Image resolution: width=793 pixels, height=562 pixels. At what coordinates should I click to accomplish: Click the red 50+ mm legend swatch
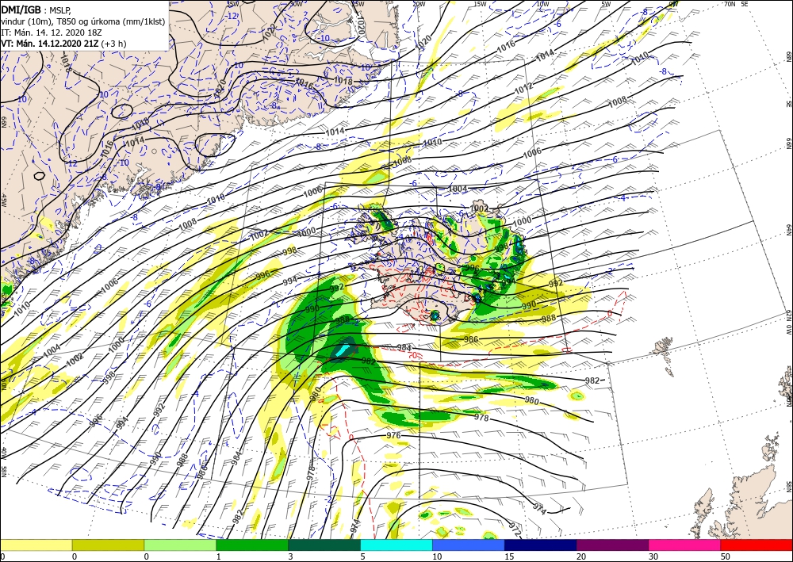pos(757,545)
